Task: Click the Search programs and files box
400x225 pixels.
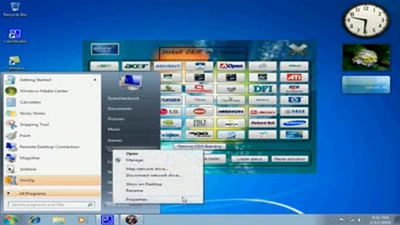Action: 51,204
